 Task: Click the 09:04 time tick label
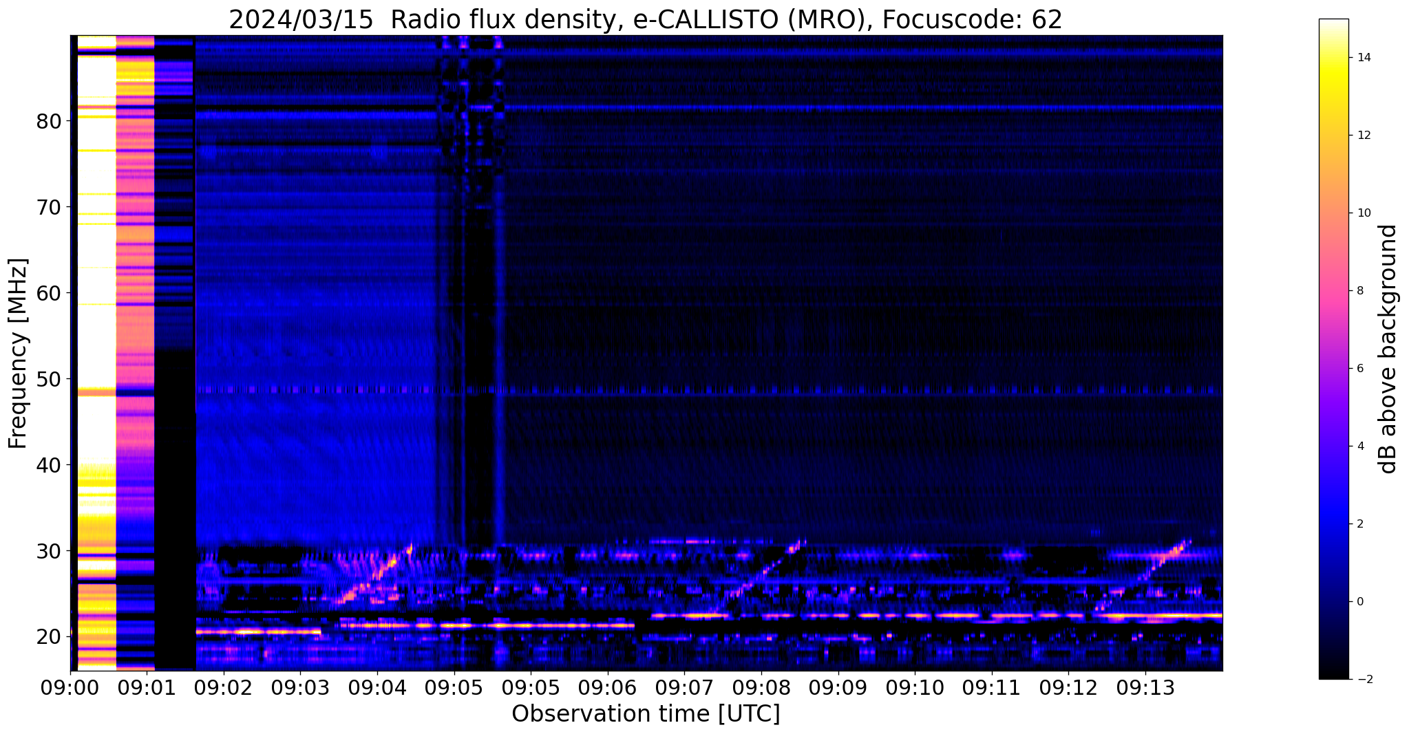tap(377, 688)
